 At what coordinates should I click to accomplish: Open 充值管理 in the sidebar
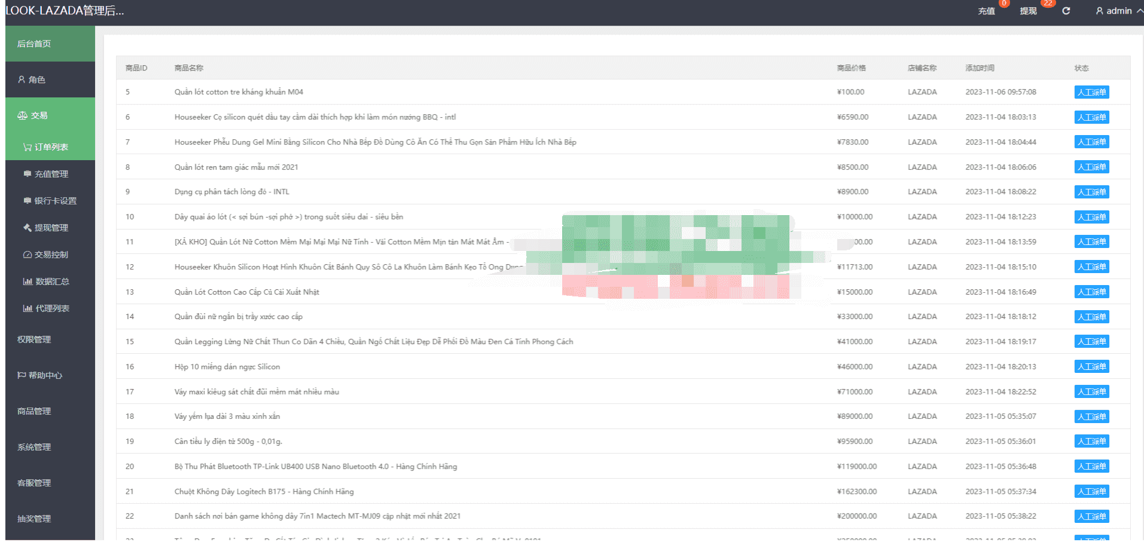click(x=51, y=174)
